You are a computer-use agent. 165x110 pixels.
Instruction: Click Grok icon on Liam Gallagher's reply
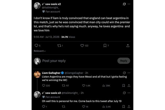coord(124,73)
